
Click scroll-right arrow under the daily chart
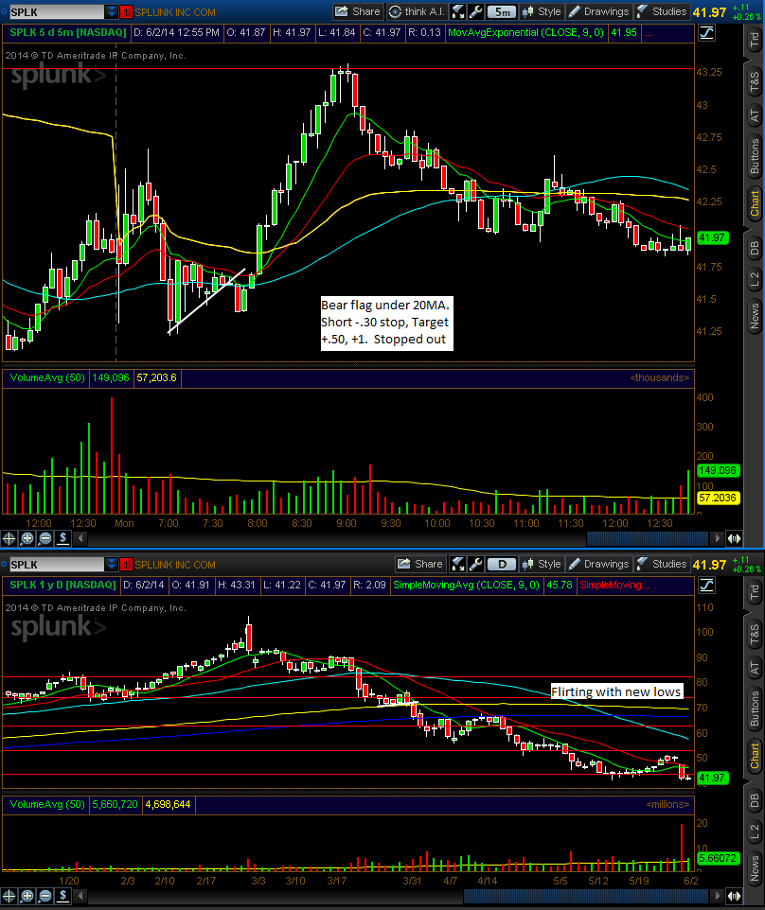click(718, 896)
